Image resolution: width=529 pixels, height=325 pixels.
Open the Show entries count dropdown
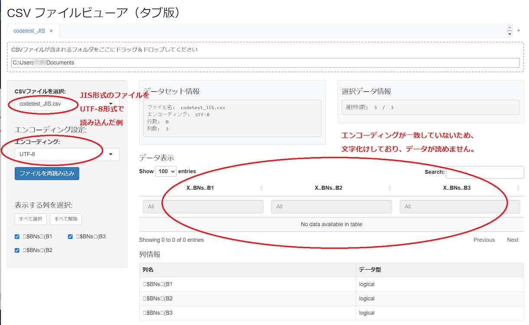pos(166,171)
